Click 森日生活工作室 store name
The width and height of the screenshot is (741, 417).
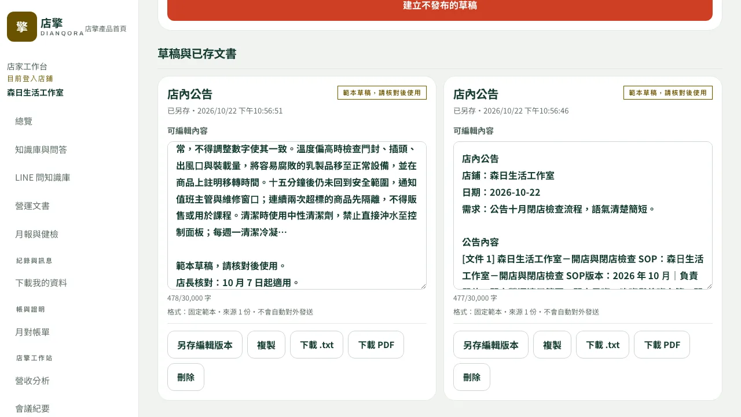(35, 93)
